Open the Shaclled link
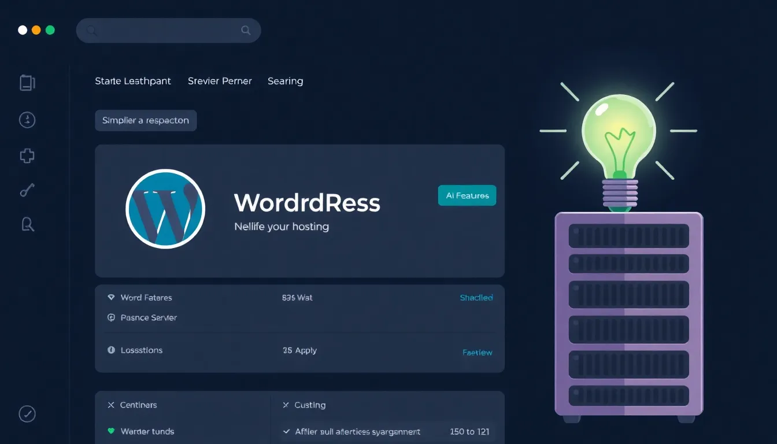This screenshot has height=444, width=777. [x=476, y=298]
